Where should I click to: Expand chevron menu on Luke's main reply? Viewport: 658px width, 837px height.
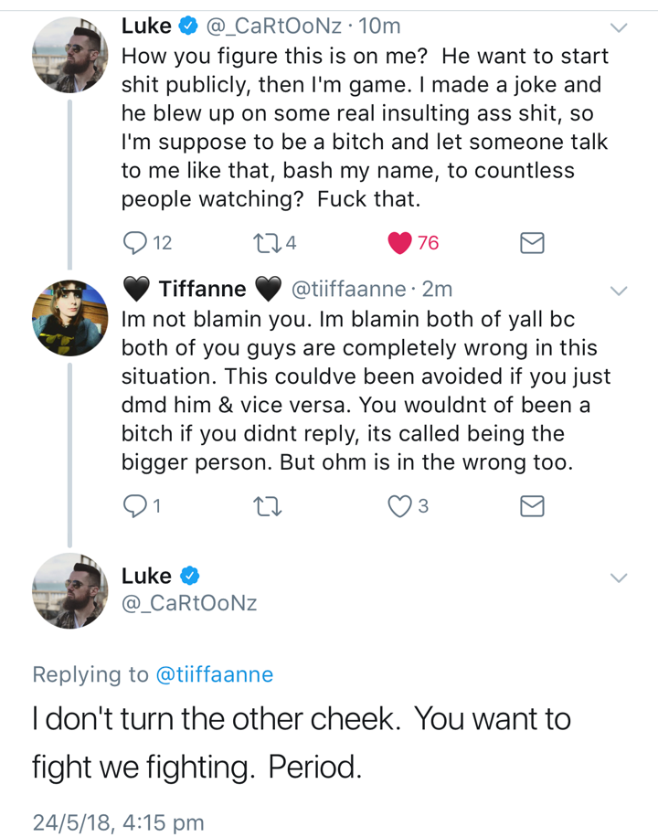(619, 578)
